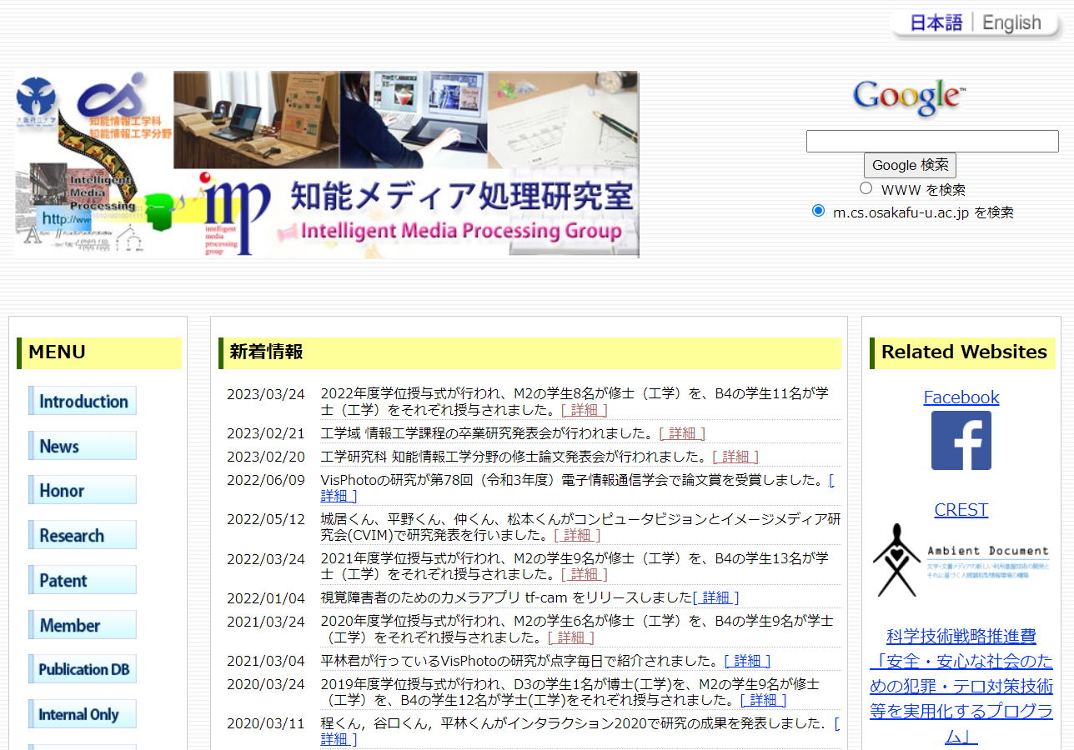This screenshot has width=1074, height=750.
Task: Open 詳細 link for tf-cam release news
Action: click(x=715, y=597)
